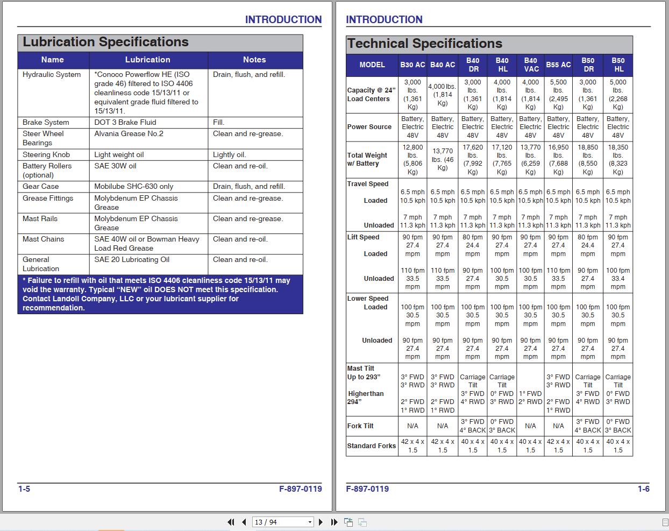This screenshot has height=531, width=669.
Task: Click the B55 AC capacity 5,500 lbs. cell
Action: (558, 95)
